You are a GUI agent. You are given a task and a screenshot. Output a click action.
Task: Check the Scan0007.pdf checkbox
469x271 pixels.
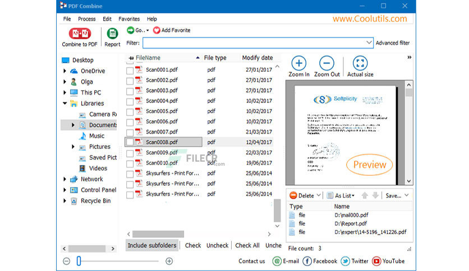pyautogui.click(x=130, y=133)
